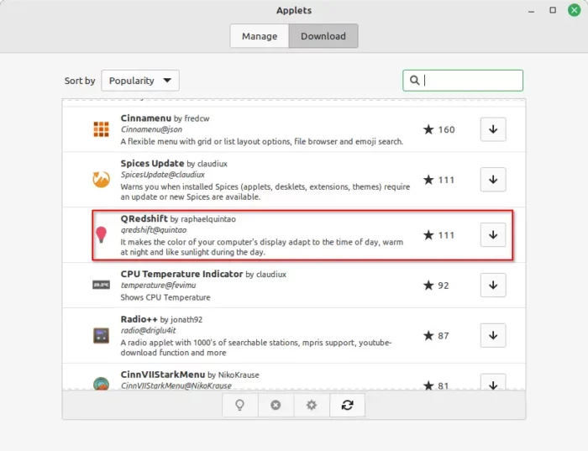Viewport: 588px width, 451px height.
Task: Click the temperature@fevimu identifier text
Action: (158, 286)
